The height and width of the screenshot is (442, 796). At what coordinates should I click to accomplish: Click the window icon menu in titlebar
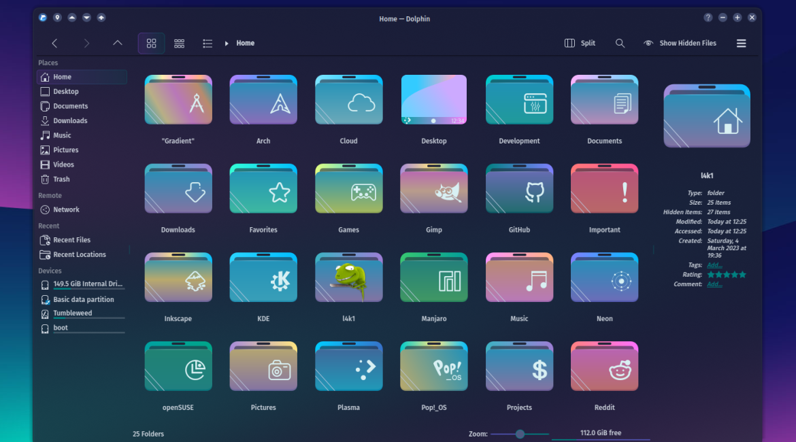tap(43, 18)
